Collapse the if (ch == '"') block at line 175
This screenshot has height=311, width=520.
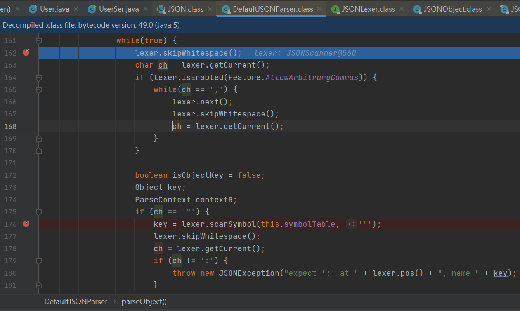39,212
